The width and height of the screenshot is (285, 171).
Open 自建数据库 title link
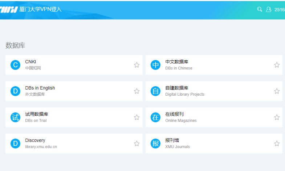[x=177, y=88]
